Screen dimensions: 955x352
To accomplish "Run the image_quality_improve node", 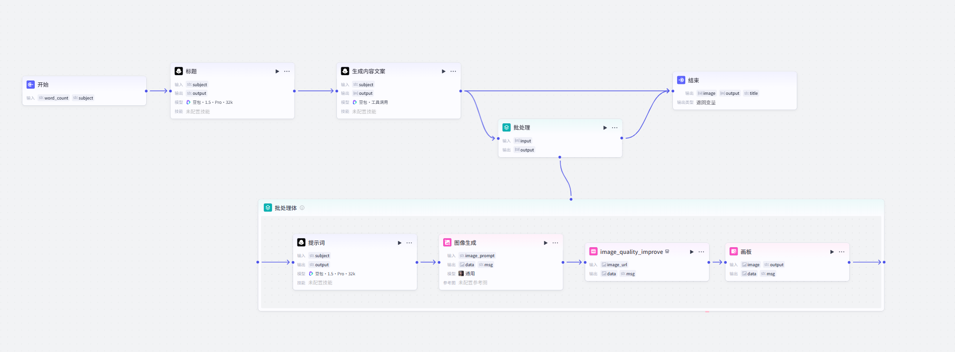I will [691, 252].
